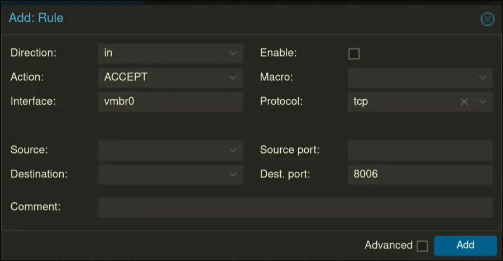Expand the Destination dropdown arrow
The width and height of the screenshot is (503, 261).
tap(233, 175)
